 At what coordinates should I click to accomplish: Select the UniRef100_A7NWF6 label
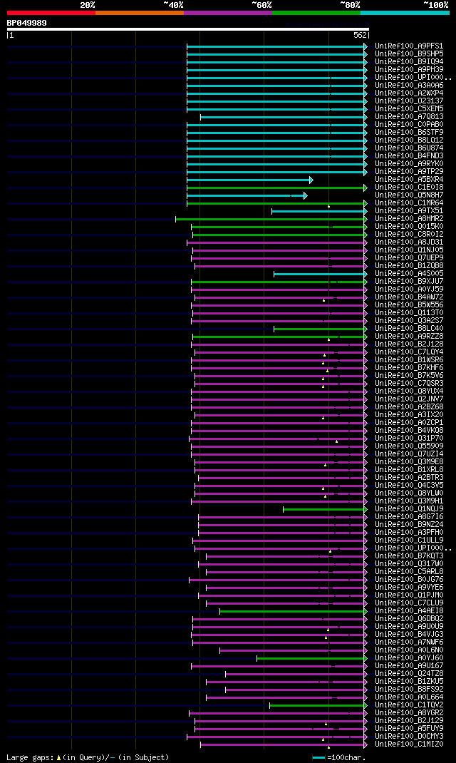click(409, 642)
